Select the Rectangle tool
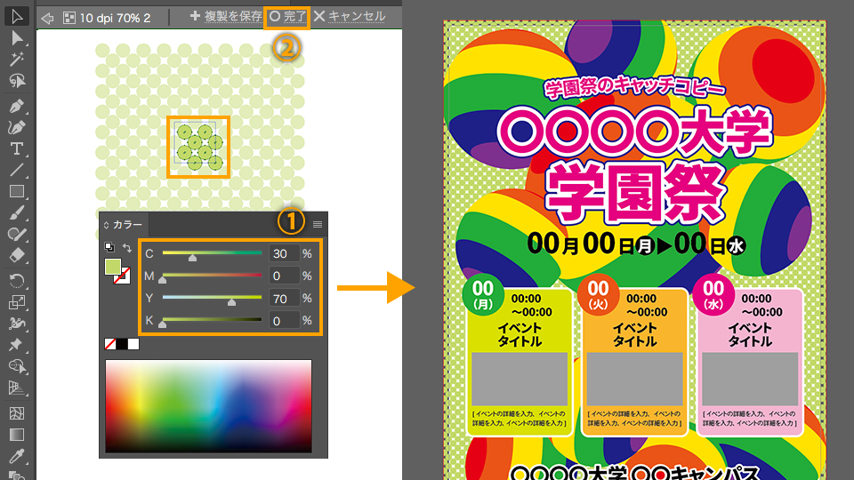This screenshot has height=480, width=854. (17, 192)
